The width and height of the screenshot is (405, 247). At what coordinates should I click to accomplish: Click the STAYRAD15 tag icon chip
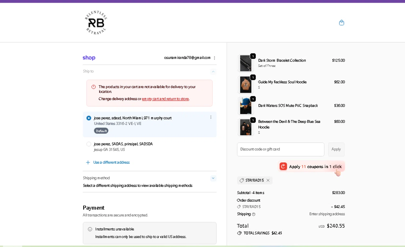coord(242,180)
